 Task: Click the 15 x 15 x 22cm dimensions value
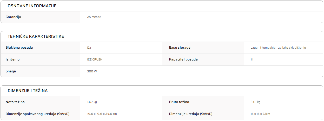pos(260,114)
